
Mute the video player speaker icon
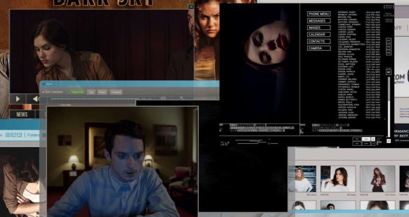tap(36, 99)
